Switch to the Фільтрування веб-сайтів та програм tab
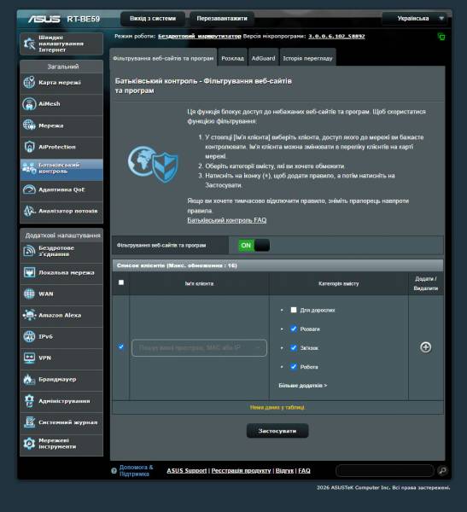467x512 pixels. (163, 58)
